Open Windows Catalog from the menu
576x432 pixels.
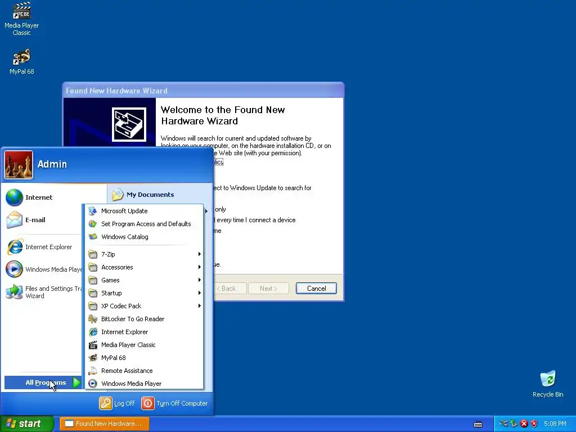click(144, 237)
